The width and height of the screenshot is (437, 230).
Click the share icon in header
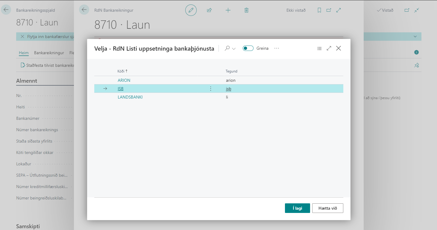point(209,10)
